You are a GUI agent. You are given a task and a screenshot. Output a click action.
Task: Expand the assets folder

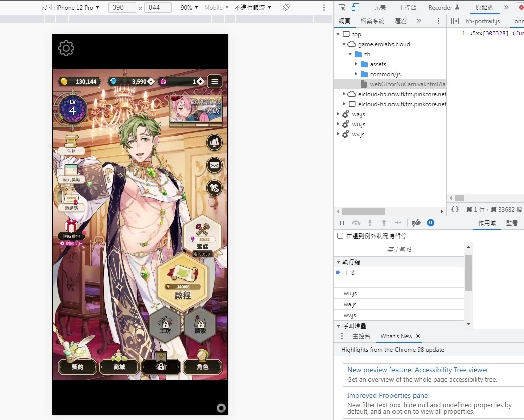[356, 64]
